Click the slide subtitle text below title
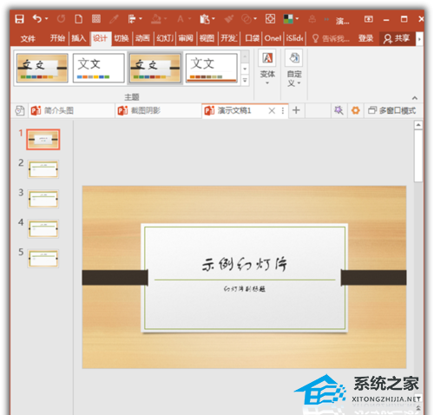Viewport: 434px width, 415px height. point(245,288)
